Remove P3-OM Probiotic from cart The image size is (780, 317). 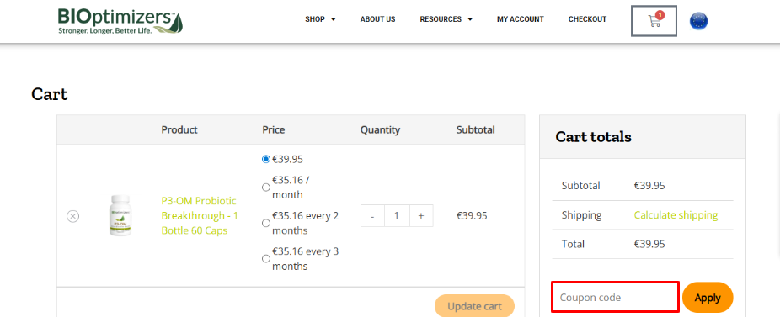[72, 216]
